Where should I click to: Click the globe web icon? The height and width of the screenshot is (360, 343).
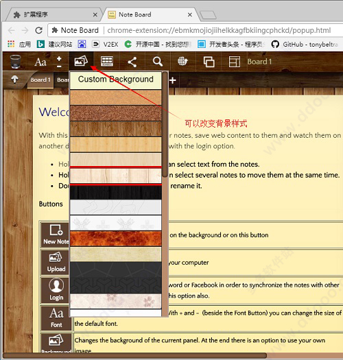click(x=182, y=61)
